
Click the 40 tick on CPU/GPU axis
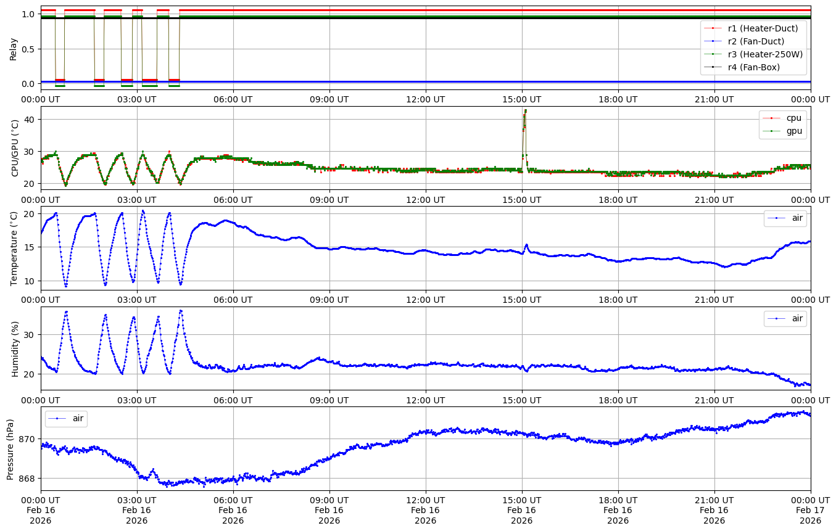point(30,119)
